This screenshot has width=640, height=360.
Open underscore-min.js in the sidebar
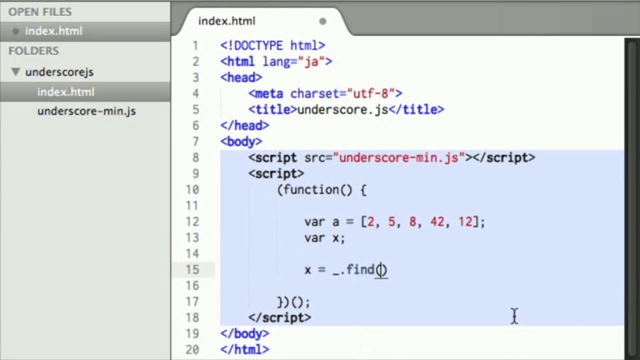click(x=87, y=111)
